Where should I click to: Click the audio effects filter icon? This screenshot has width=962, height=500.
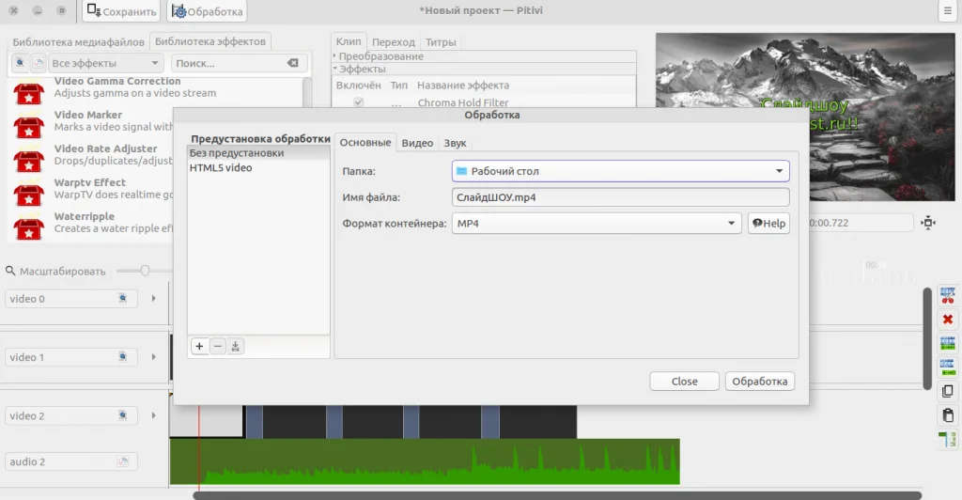tap(38, 63)
